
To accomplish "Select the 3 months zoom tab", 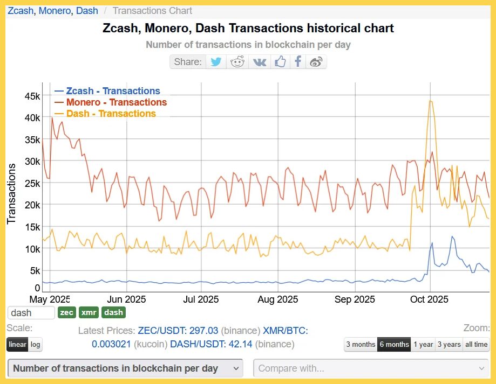I will 360,344.
